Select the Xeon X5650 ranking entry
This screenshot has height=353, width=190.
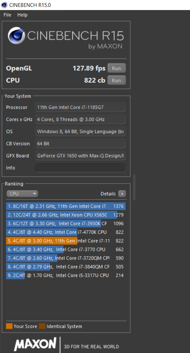[66, 215]
